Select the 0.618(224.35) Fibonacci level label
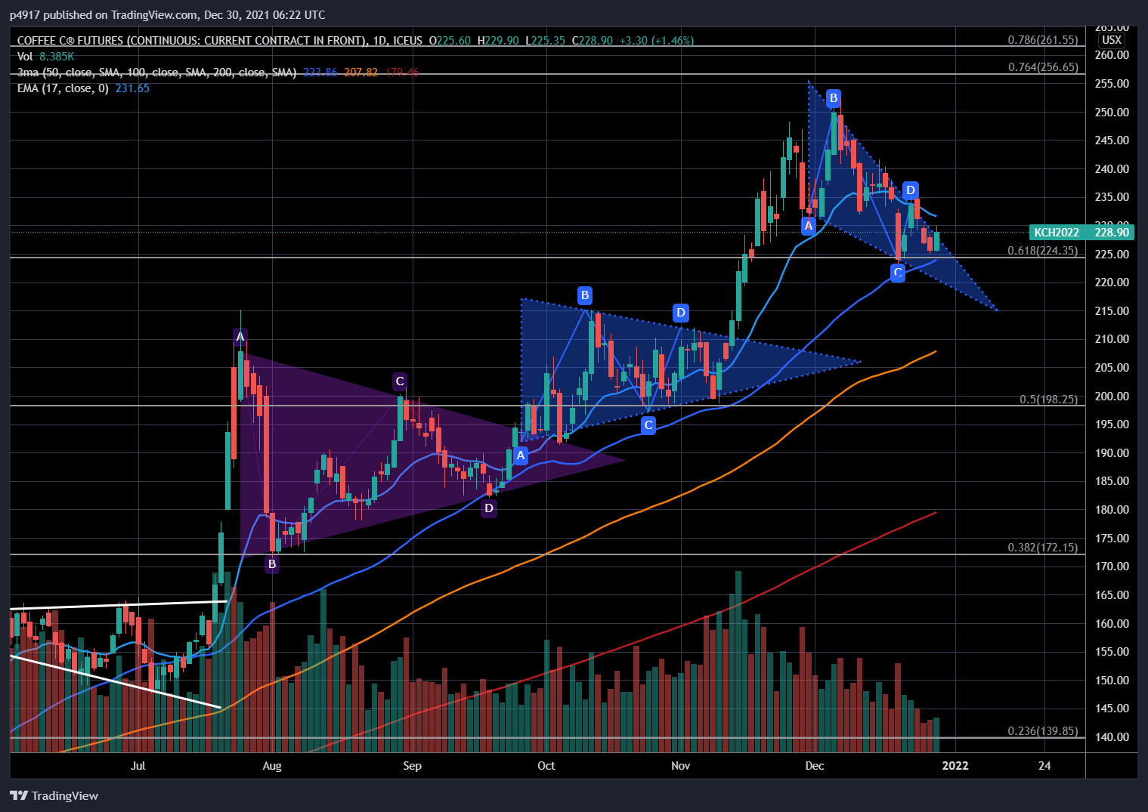Viewport: 1148px width, 812px height. [1043, 251]
